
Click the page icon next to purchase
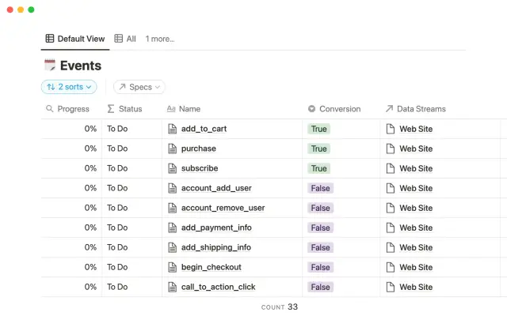(173, 149)
